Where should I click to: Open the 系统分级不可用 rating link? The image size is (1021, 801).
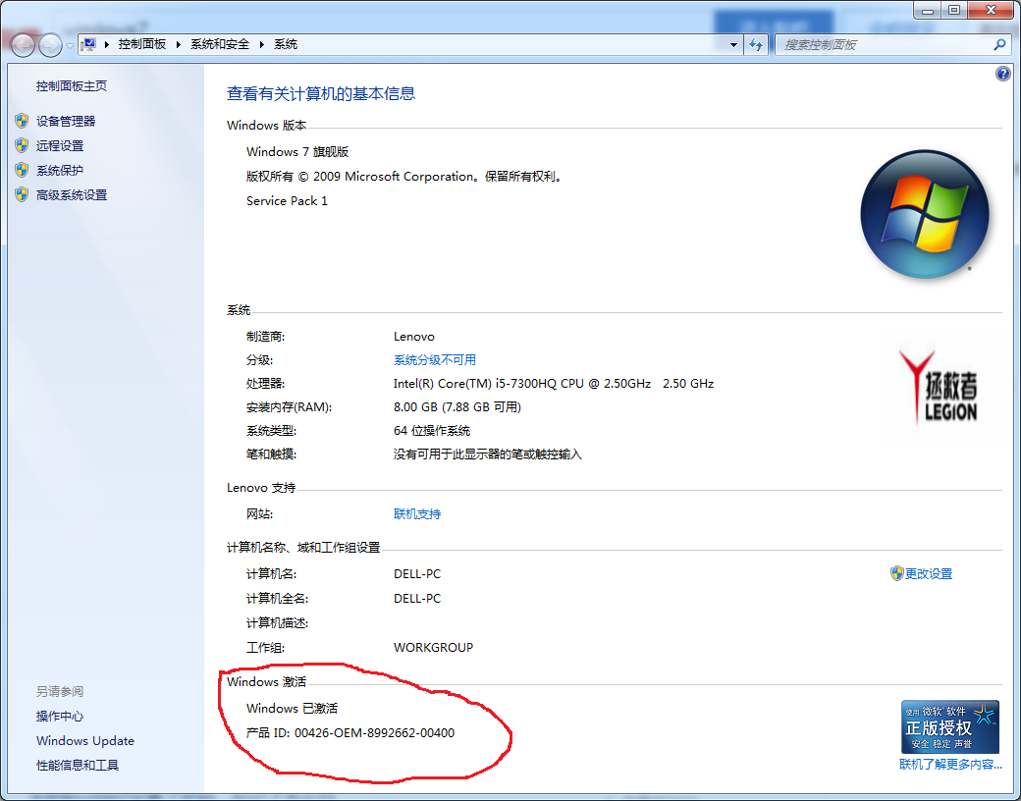(435, 360)
